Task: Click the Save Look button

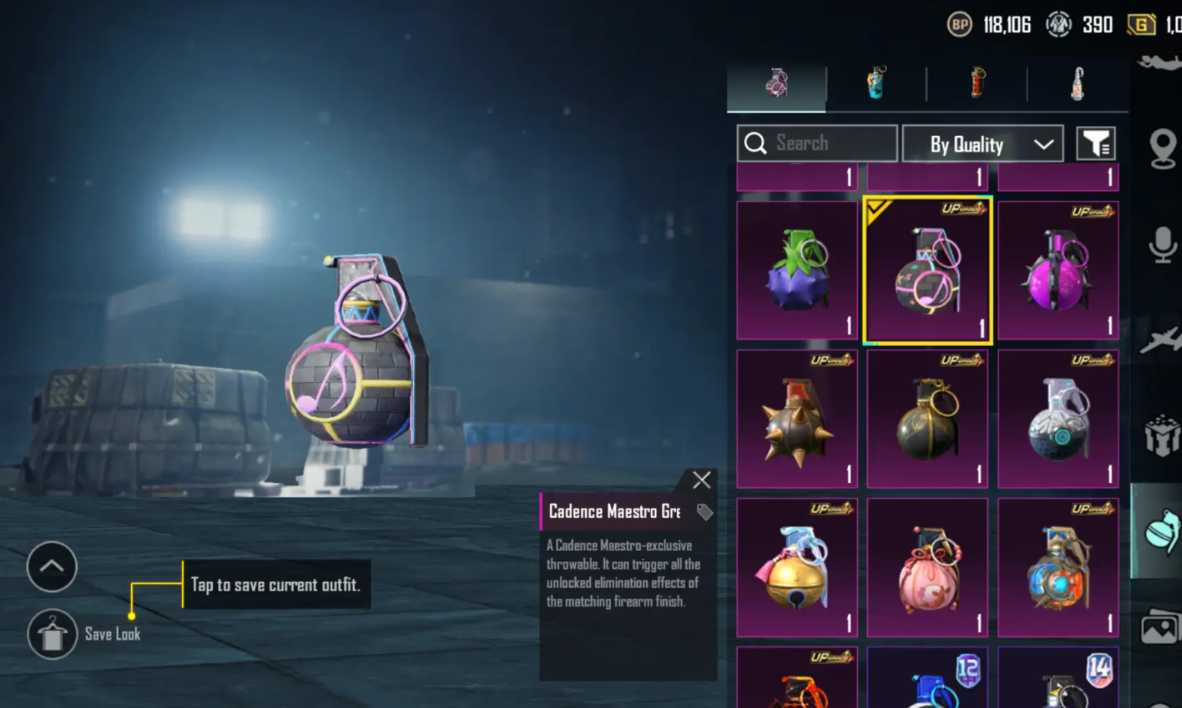Action: (x=84, y=634)
